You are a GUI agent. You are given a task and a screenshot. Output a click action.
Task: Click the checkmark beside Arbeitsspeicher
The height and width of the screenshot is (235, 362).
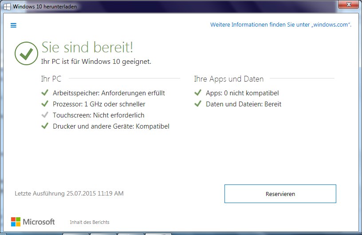[44, 93]
